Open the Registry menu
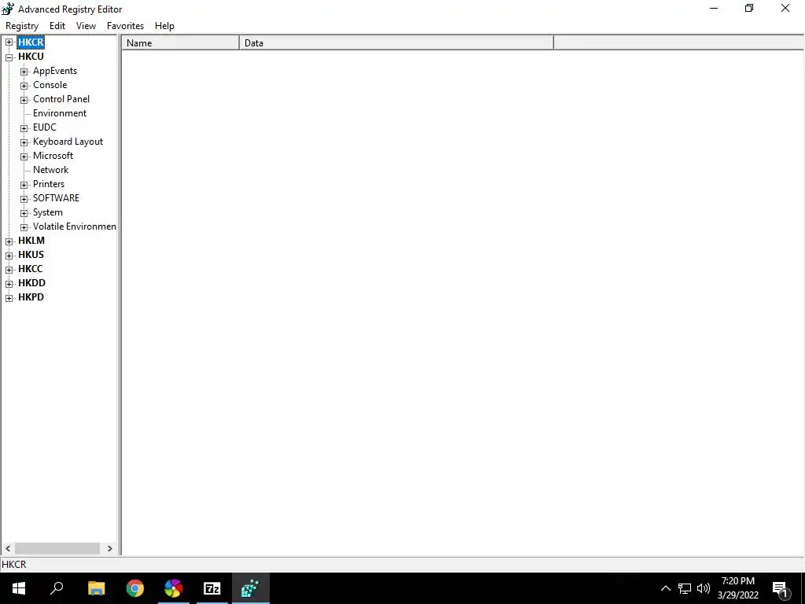This screenshot has height=604, width=805. pyautogui.click(x=22, y=26)
